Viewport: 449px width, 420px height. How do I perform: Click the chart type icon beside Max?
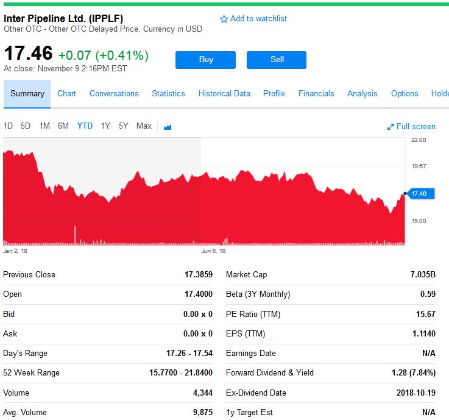tap(168, 127)
